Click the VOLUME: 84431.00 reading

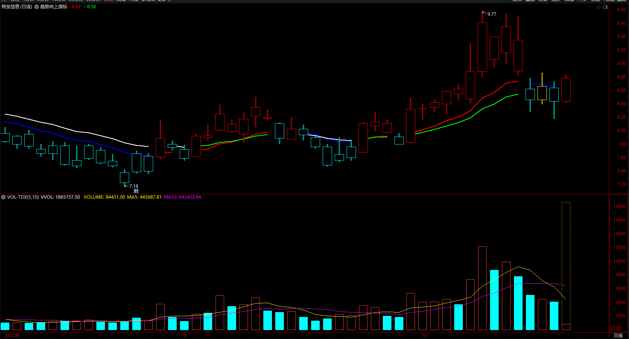pos(104,197)
